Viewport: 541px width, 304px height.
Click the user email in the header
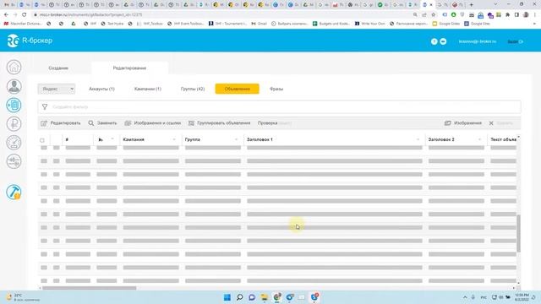(x=478, y=41)
